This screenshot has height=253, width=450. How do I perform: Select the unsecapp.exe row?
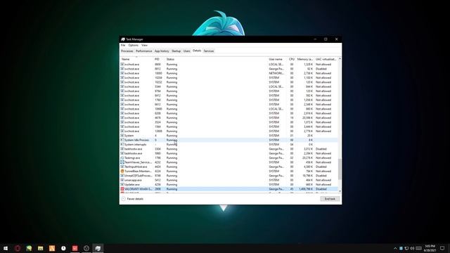[x=229, y=180]
